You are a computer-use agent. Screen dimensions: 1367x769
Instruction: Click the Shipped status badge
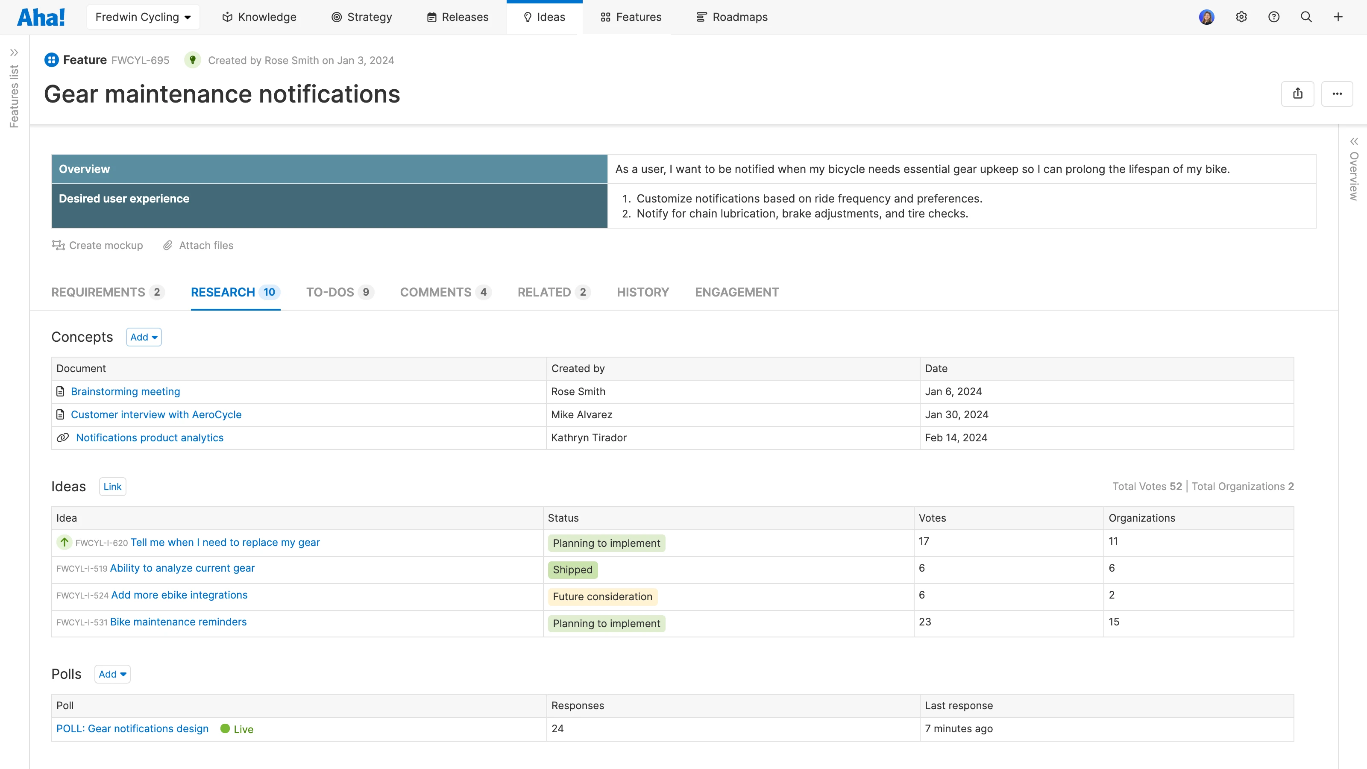pos(572,569)
